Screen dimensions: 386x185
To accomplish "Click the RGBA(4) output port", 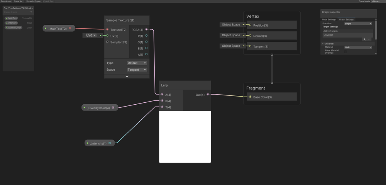I will 146,29.
